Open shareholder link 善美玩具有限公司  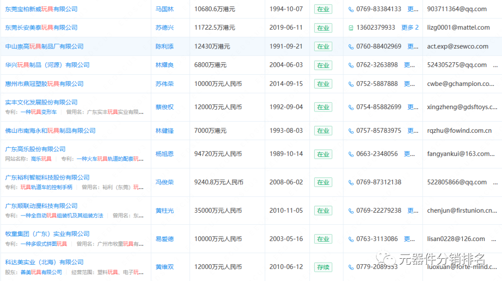tap(41, 272)
